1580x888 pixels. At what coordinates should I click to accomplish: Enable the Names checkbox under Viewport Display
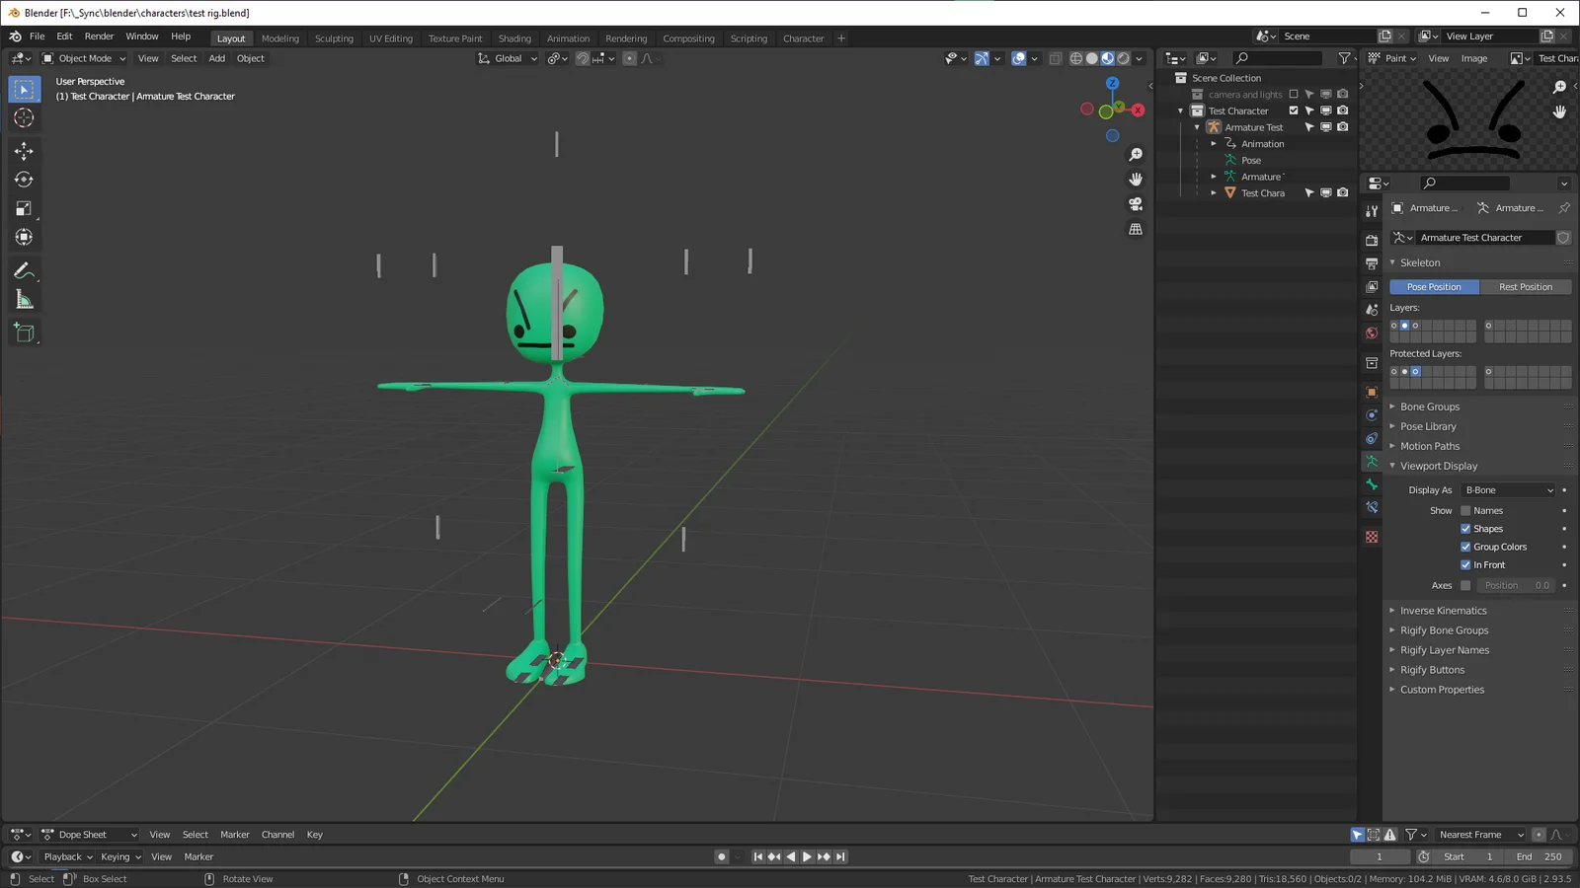[1466, 510]
